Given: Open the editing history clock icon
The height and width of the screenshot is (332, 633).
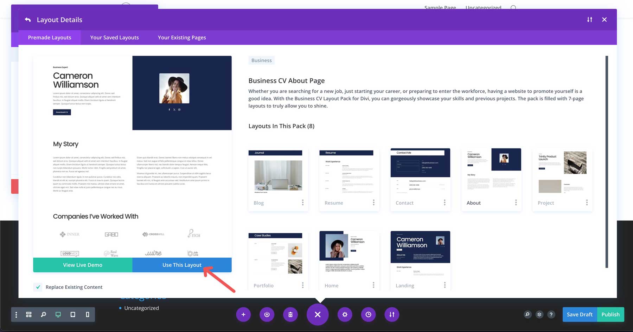Looking at the screenshot, I should (368, 314).
